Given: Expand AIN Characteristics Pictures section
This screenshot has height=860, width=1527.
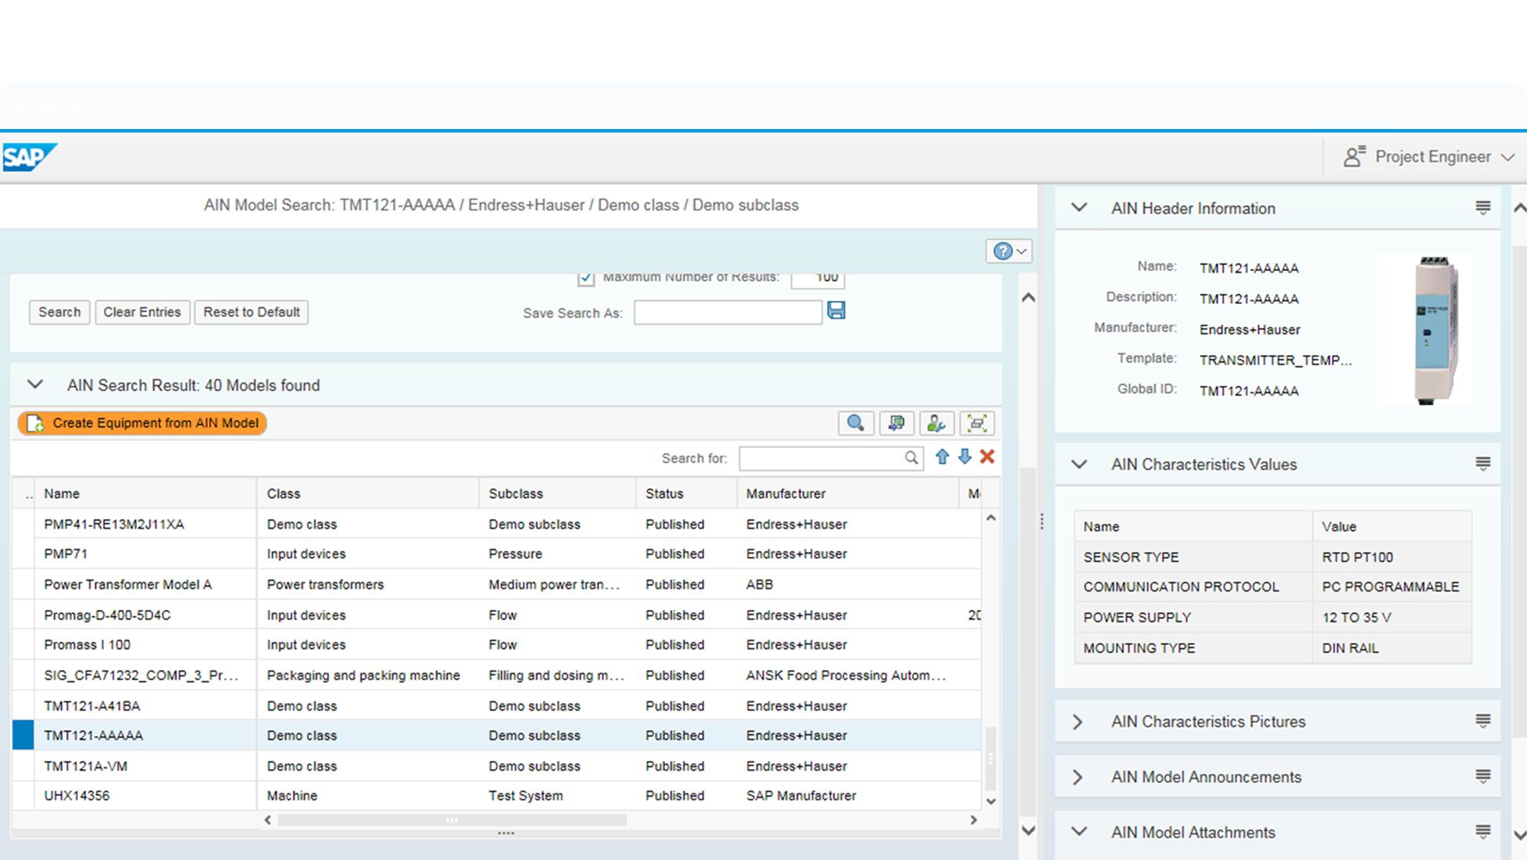Looking at the screenshot, I should pyautogui.click(x=1078, y=722).
